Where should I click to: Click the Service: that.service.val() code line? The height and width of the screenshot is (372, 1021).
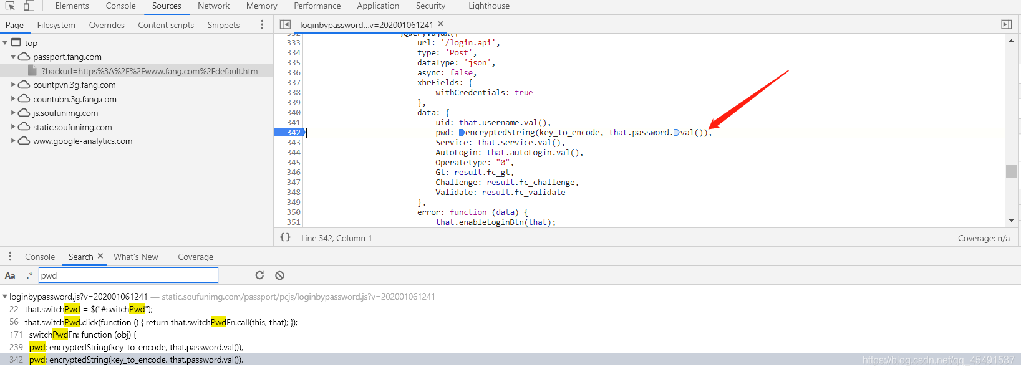pyautogui.click(x=500, y=142)
